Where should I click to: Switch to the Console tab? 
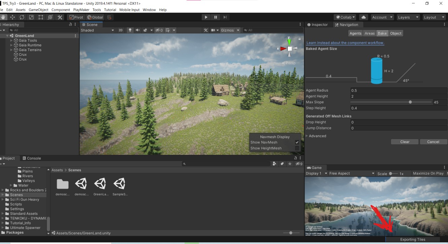point(32,158)
